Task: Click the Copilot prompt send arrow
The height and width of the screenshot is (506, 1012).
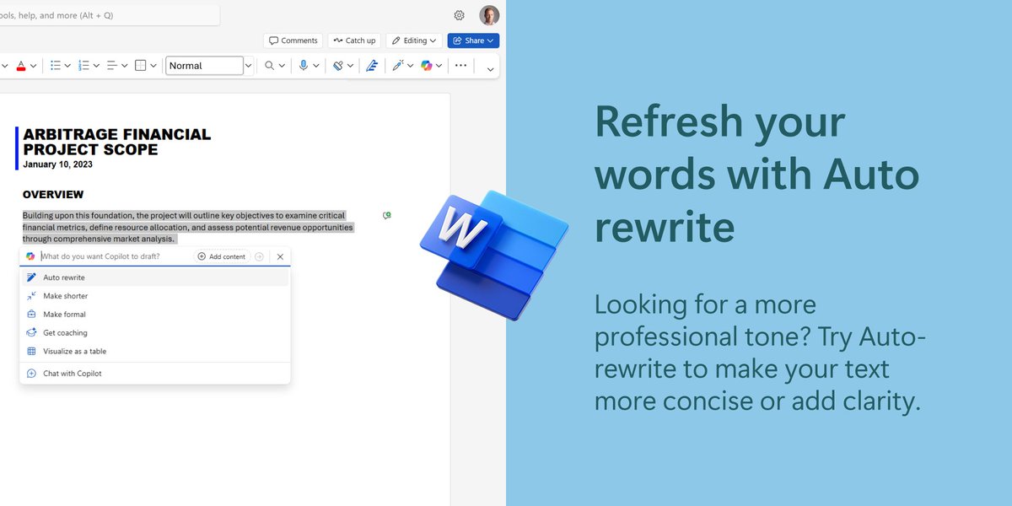Action: tap(260, 256)
